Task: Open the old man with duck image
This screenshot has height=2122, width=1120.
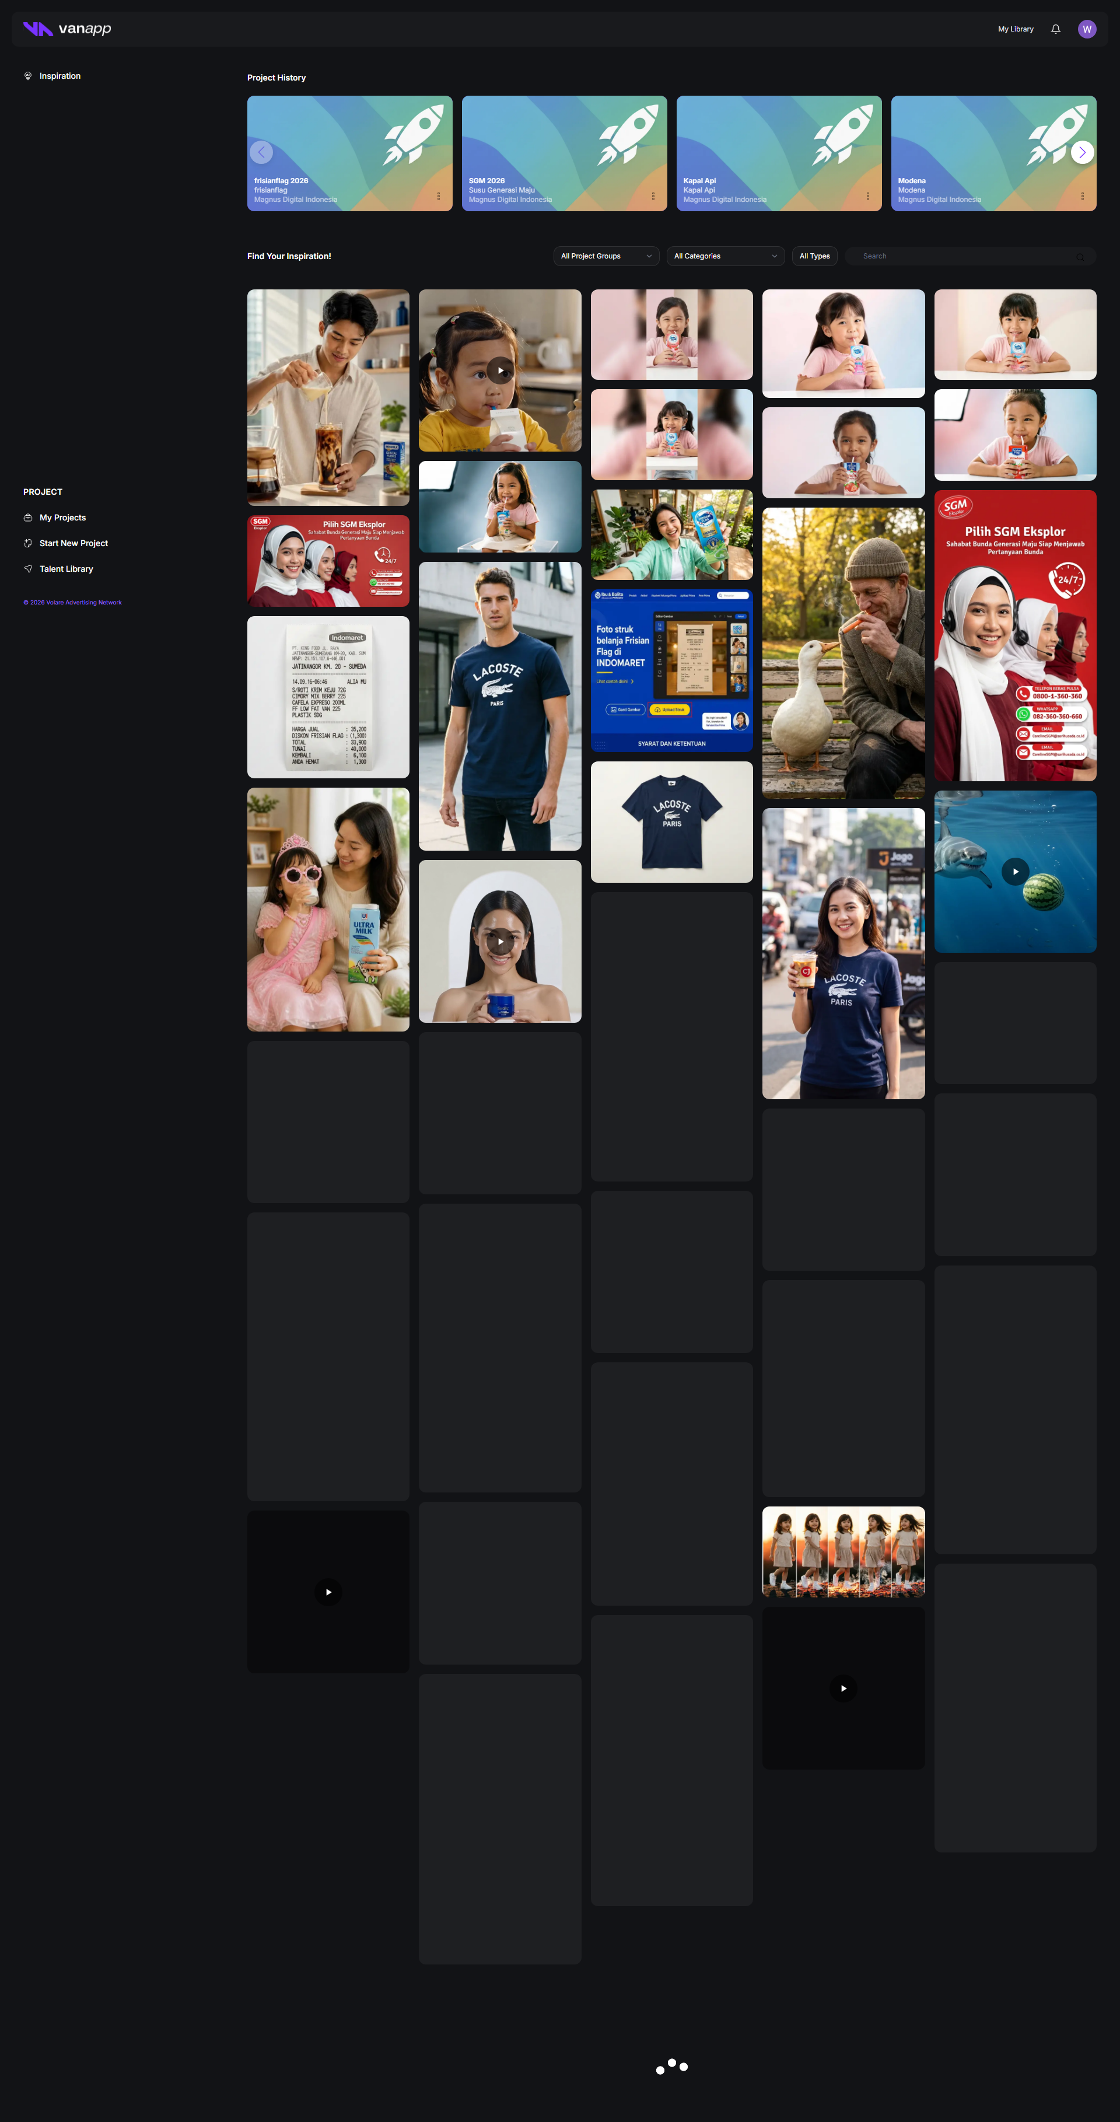Action: click(843, 652)
